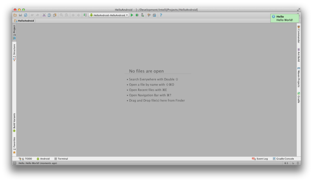Click the Undo arrow in toolbar
The width and height of the screenshot is (313, 182).
(32, 15)
